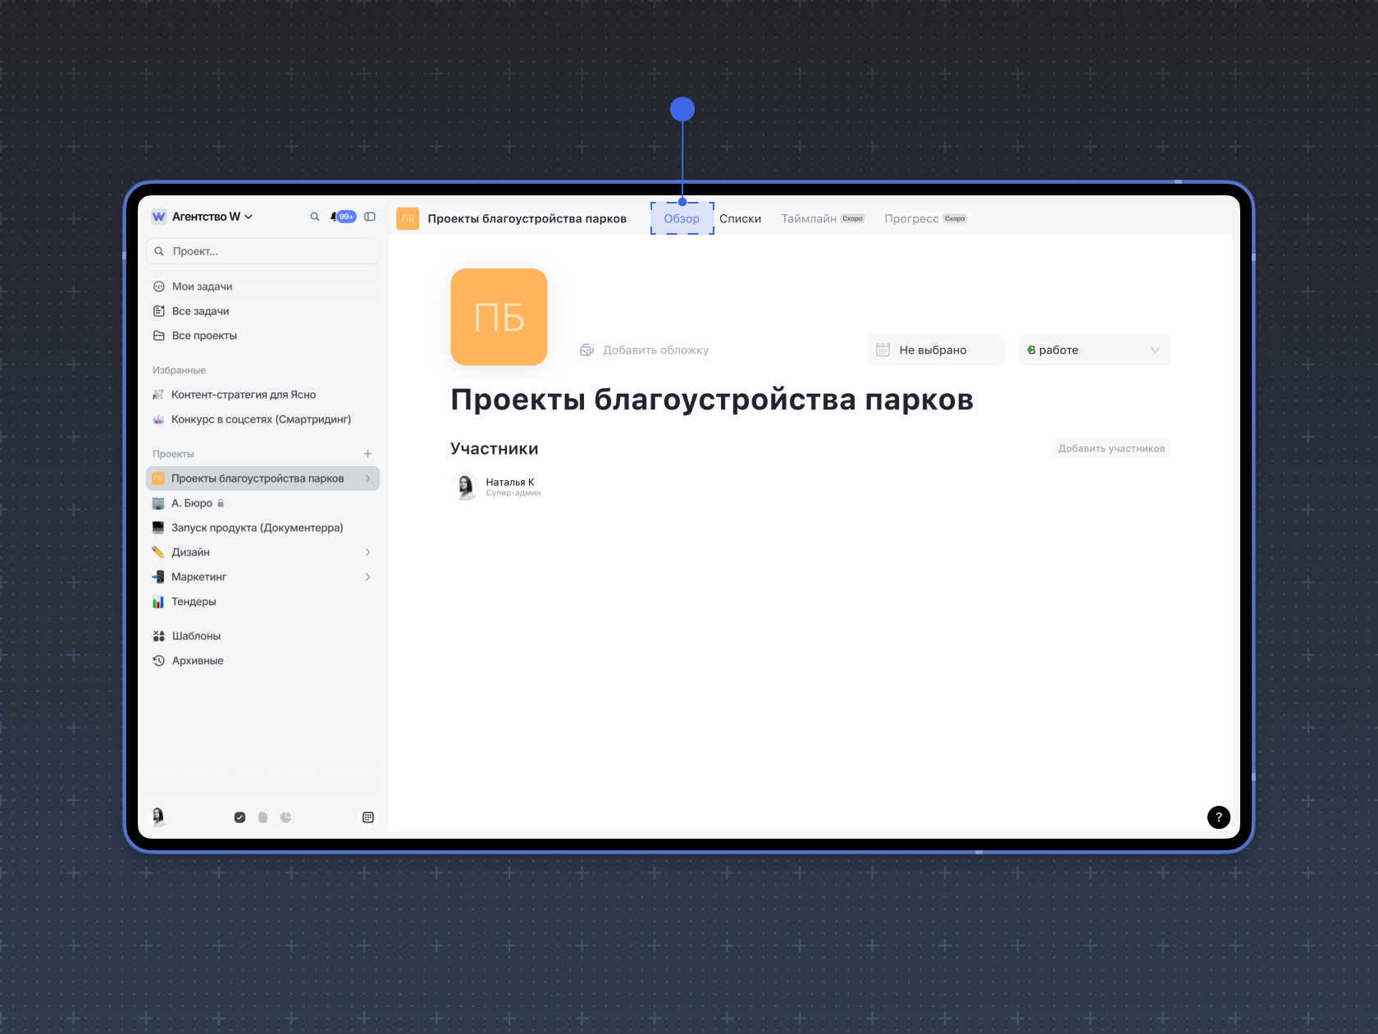Image resolution: width=1378 pixels, height=1034 pixels.
Task: Click the orange ПБ project avatar
Action: point(499,317)
